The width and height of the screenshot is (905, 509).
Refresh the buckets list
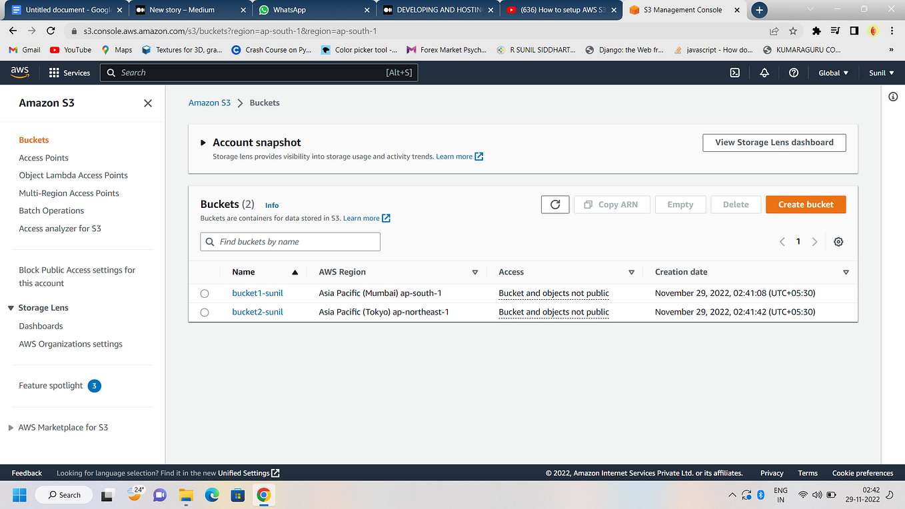coord(554,204)
